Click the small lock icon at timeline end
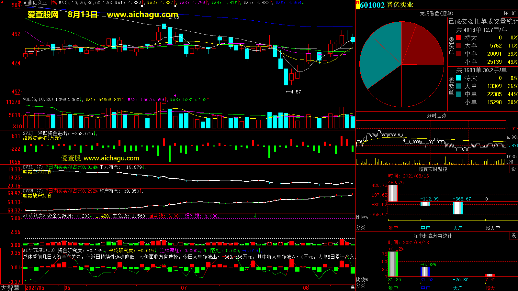 (353, 287)
